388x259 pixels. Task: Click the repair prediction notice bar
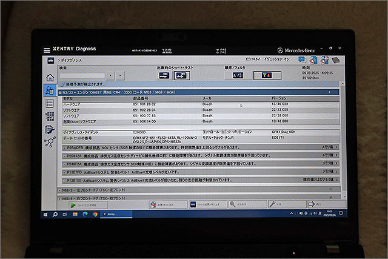coord(199,84)
